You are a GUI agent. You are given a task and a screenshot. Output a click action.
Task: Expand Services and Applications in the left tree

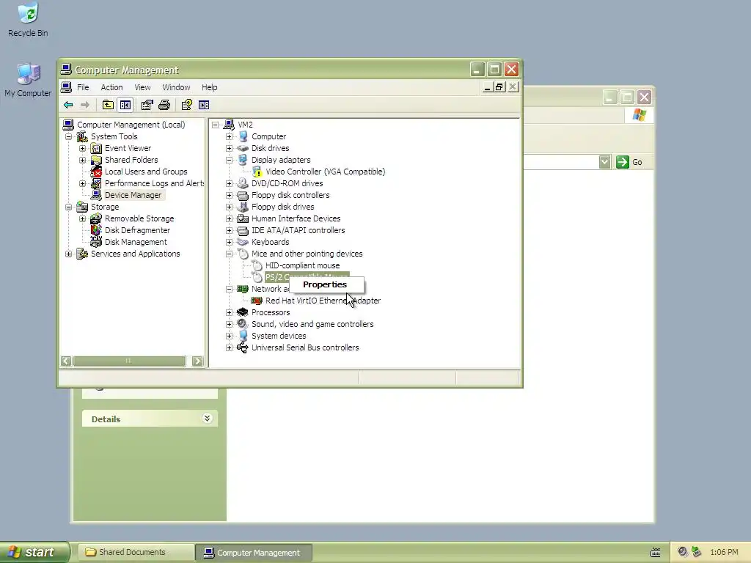(68, 254)
